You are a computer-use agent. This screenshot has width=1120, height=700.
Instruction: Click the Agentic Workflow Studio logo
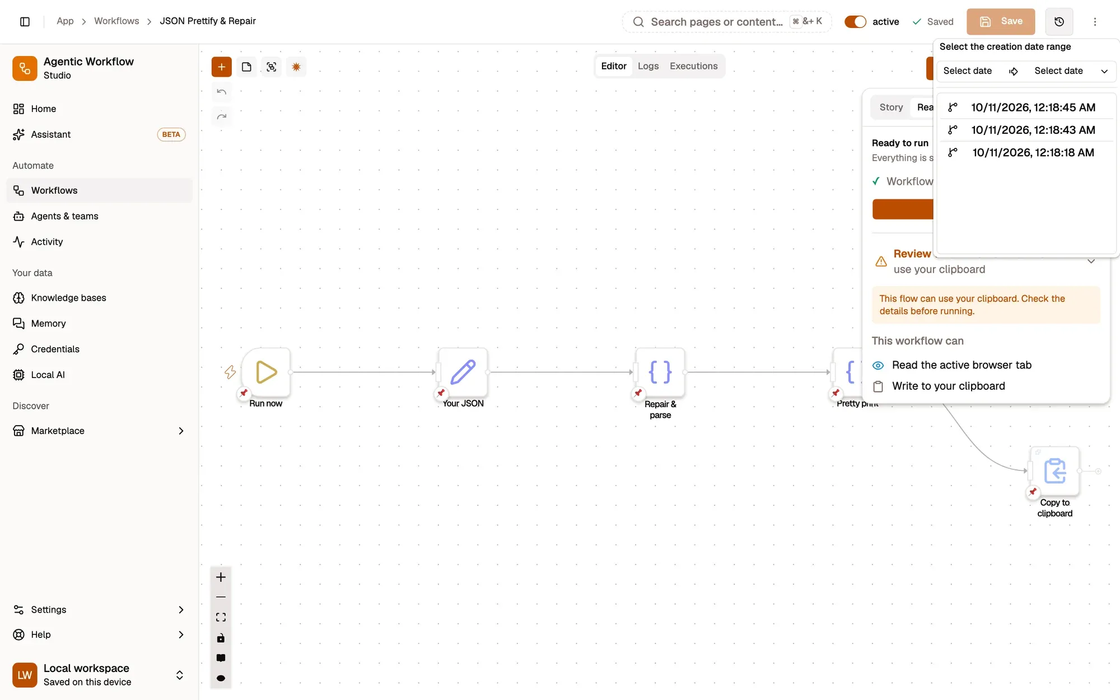coord(25,68)
